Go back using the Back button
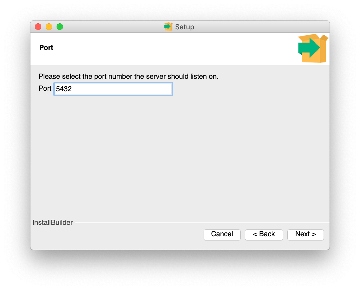 tap(264, 234)
